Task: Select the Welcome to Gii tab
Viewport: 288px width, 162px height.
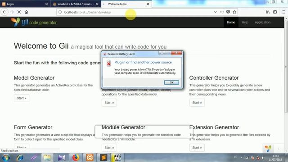Action: (x=126, y=4)
